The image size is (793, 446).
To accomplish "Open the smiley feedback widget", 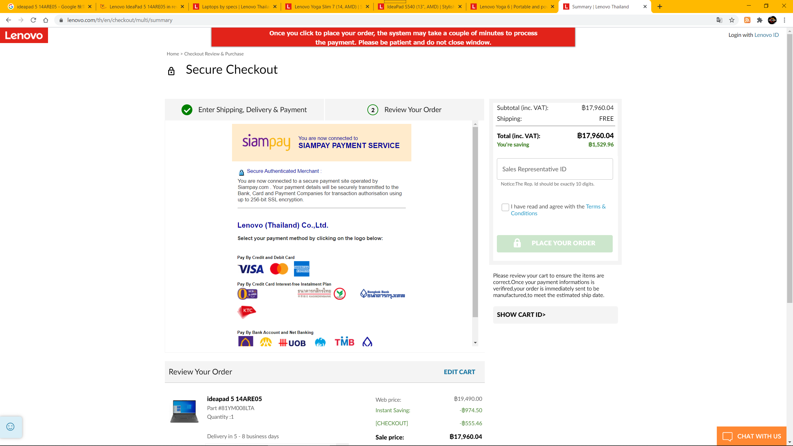I will click(x=11, y=427).
